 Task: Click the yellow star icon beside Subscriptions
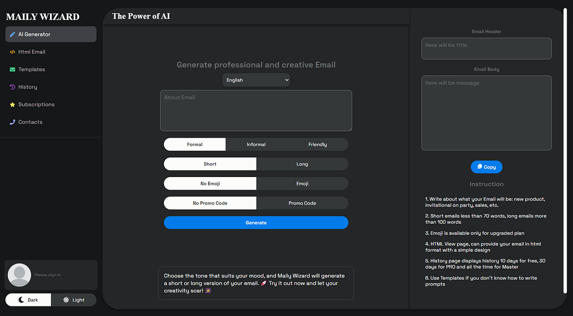pos(13,104)
